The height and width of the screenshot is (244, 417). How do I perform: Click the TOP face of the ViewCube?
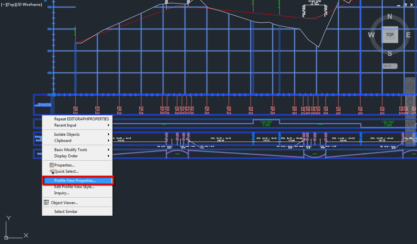point(390,35)
